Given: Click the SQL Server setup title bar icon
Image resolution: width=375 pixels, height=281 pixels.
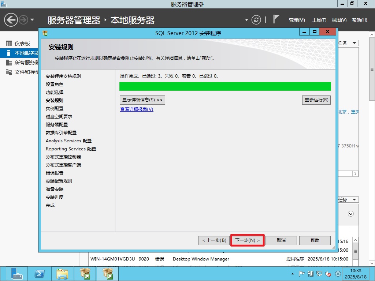Looking at the screenshot, I should point(45,33).
